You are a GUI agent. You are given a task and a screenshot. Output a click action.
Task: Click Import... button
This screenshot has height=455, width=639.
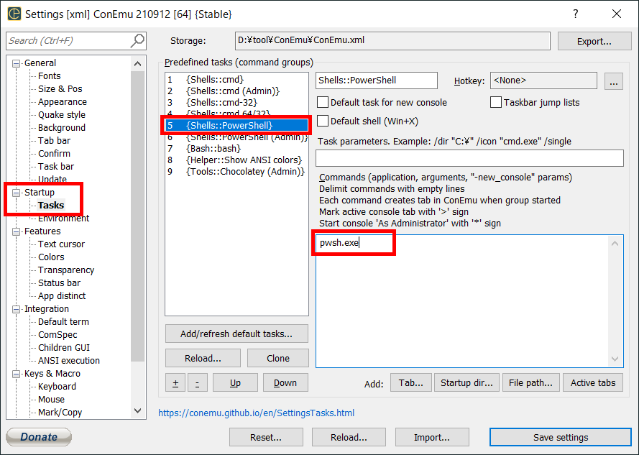[432, 437]
